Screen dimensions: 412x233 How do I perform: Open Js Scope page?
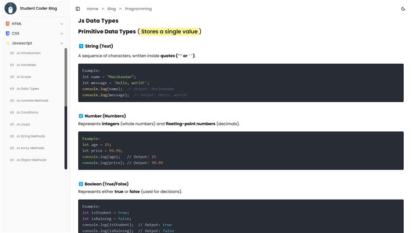point(24,76)
